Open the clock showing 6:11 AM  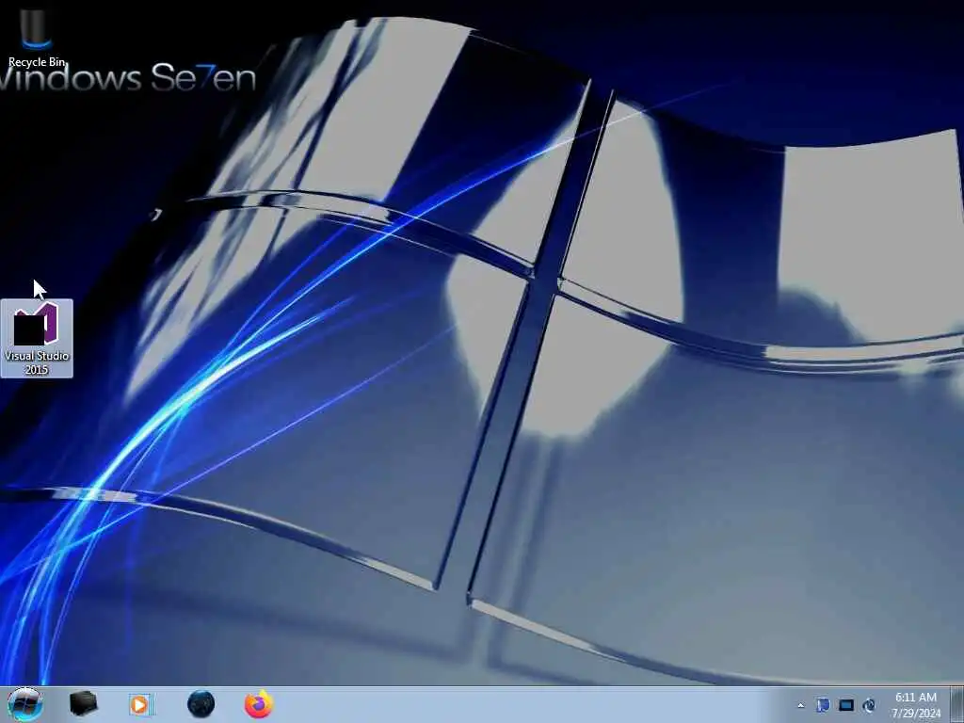point(916,698)
